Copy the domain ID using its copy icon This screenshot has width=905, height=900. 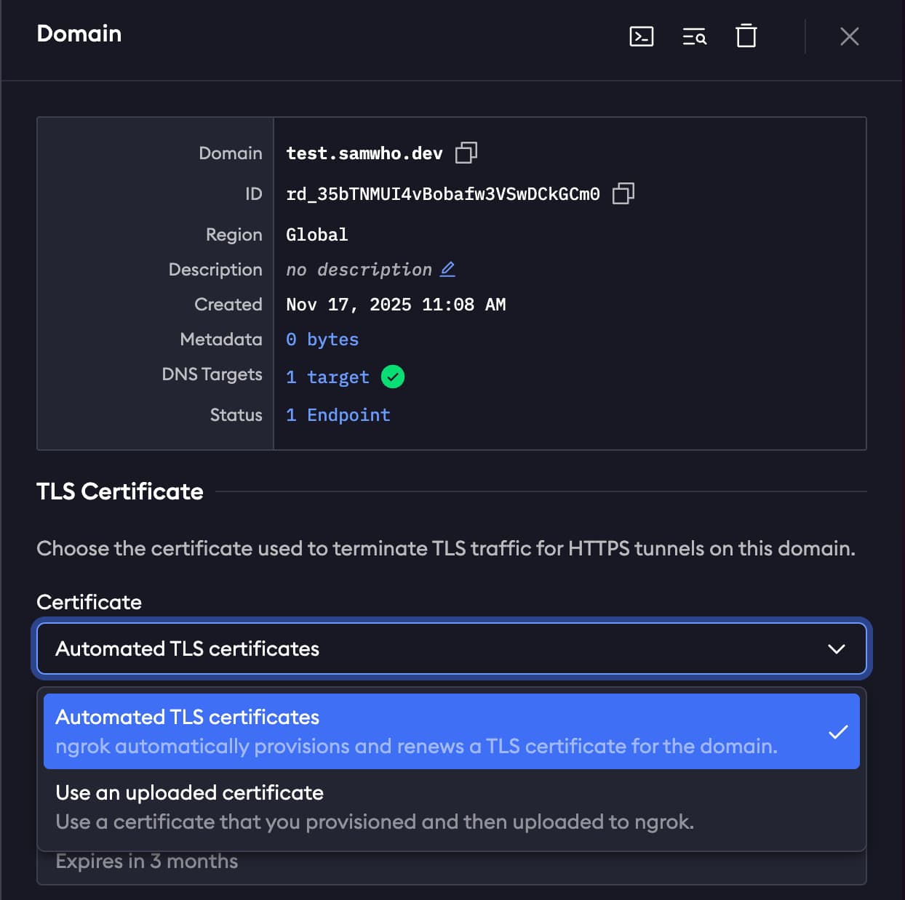coord(623,193)
